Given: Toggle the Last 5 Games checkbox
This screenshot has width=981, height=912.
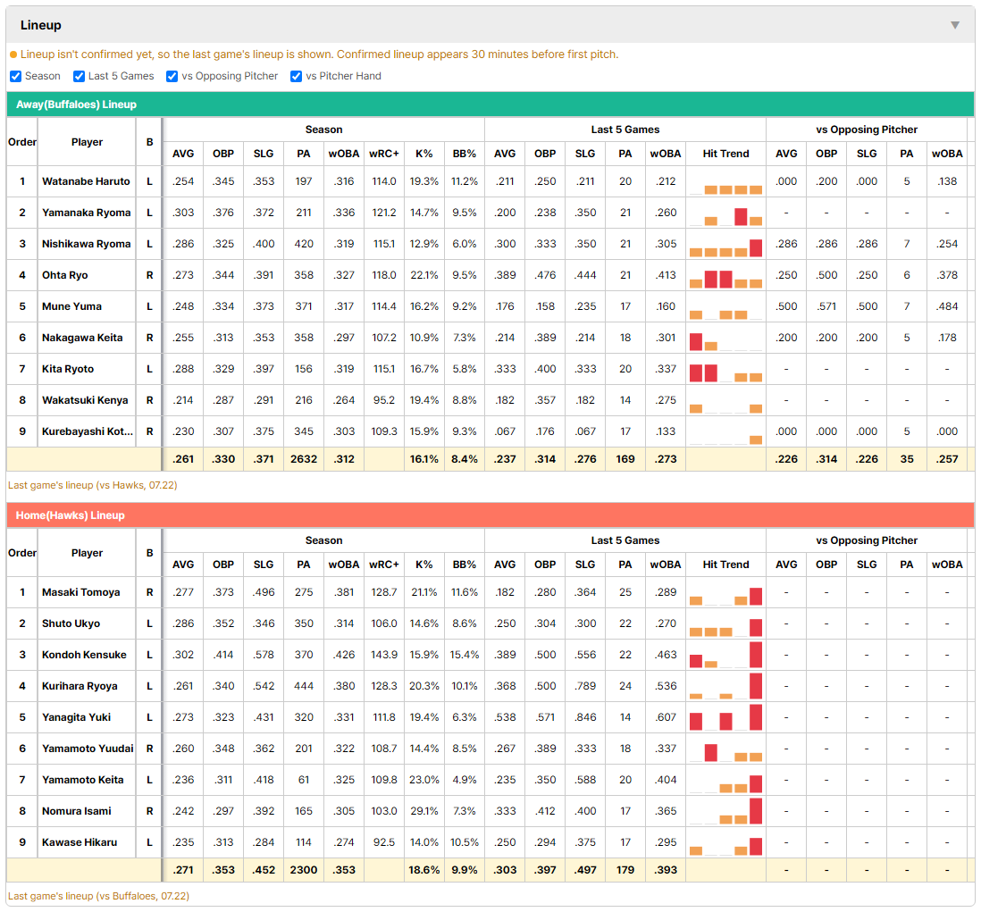Looking at the screenshot, I should [x=79, y=76].
